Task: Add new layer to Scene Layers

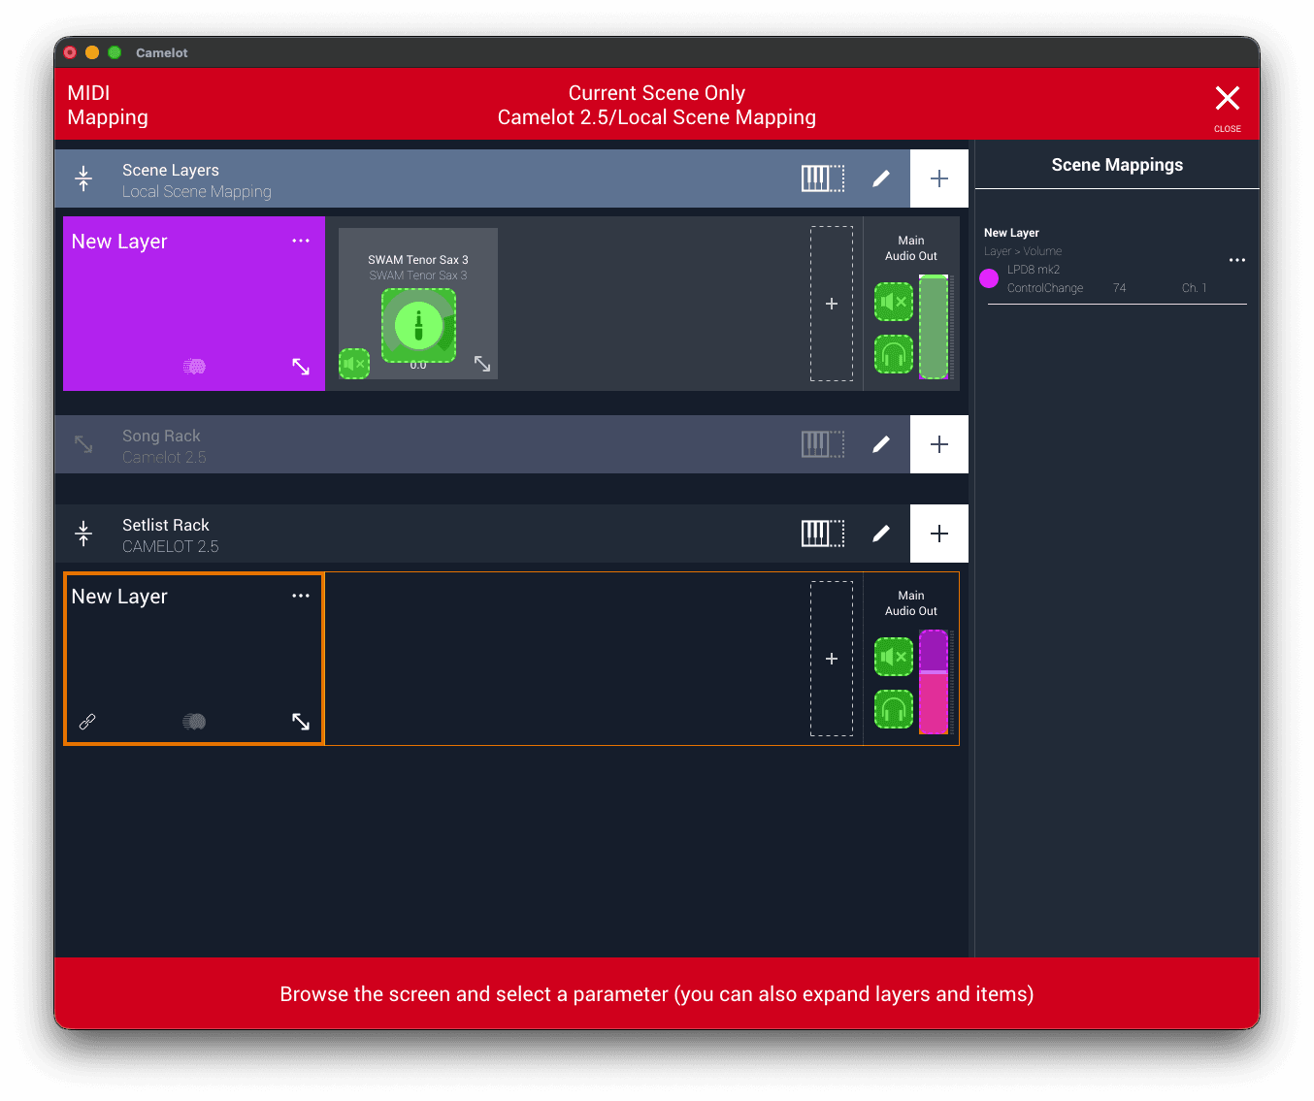Action: coord(938,178)
